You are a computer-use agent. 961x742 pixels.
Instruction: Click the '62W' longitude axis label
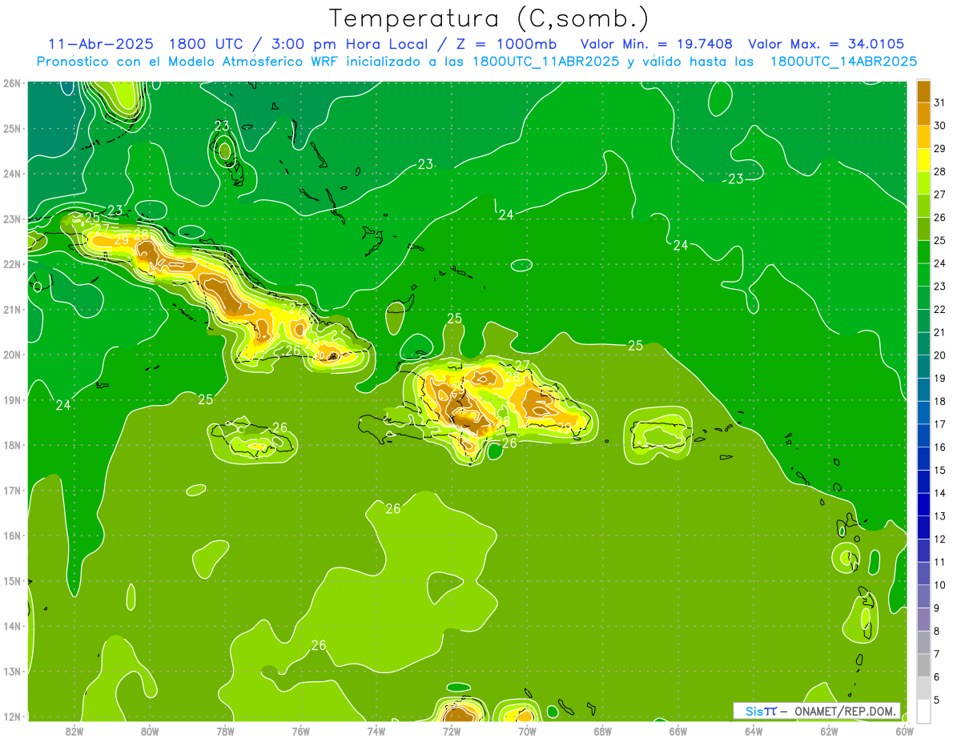829,731
